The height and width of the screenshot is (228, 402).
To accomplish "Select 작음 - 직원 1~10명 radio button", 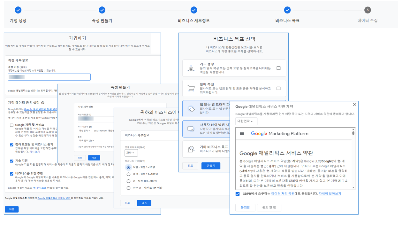I will pyautogui.click(x=128, y=167).
